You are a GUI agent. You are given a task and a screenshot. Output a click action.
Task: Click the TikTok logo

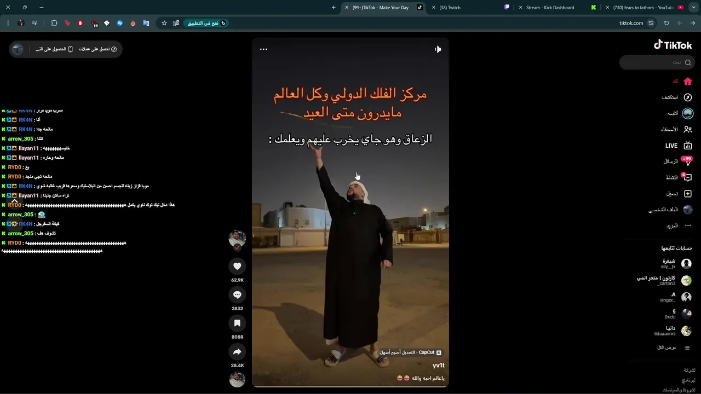673,45
